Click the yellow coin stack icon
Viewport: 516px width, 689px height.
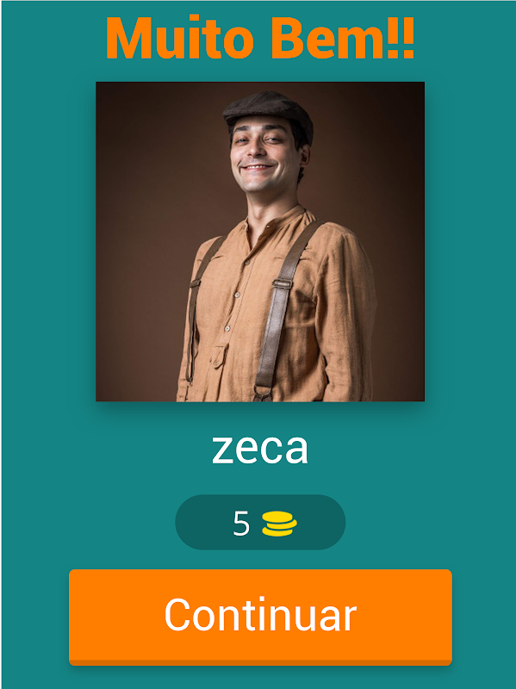point(280,525)
